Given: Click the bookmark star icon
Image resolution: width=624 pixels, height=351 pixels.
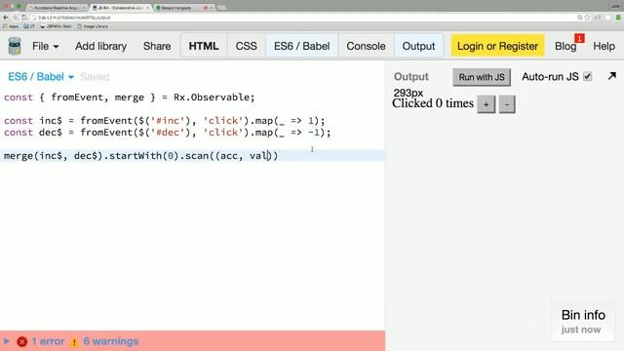Looking at the screenshot, I should [x=587, y=18].
